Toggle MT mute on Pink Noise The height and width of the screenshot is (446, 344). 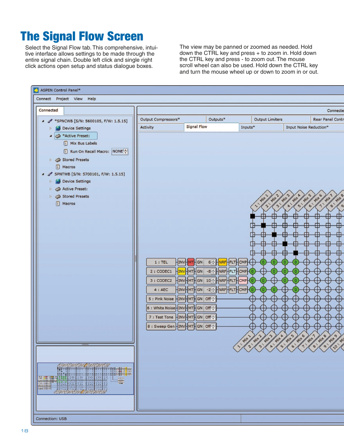(x=191, y=299)
